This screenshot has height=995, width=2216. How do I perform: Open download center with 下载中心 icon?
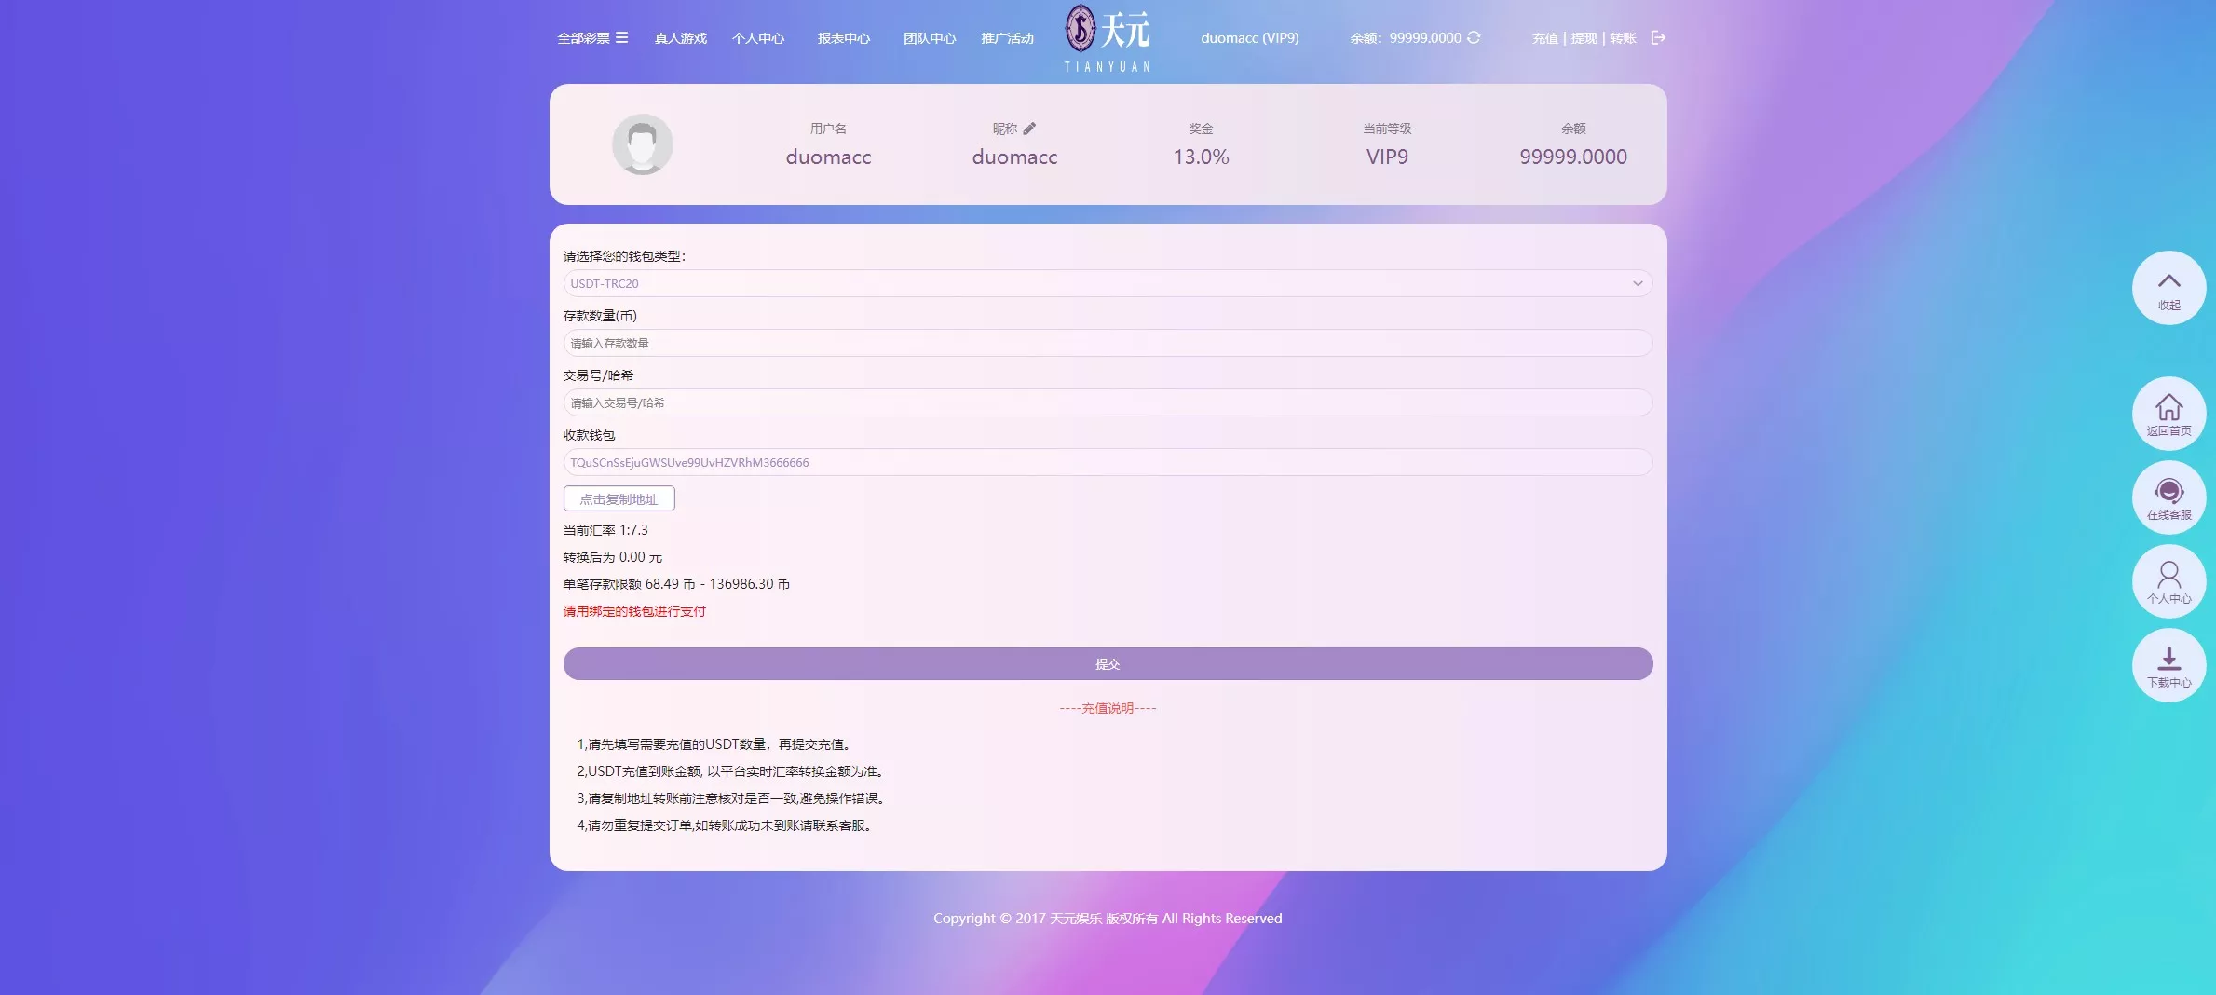(2169, 664)
